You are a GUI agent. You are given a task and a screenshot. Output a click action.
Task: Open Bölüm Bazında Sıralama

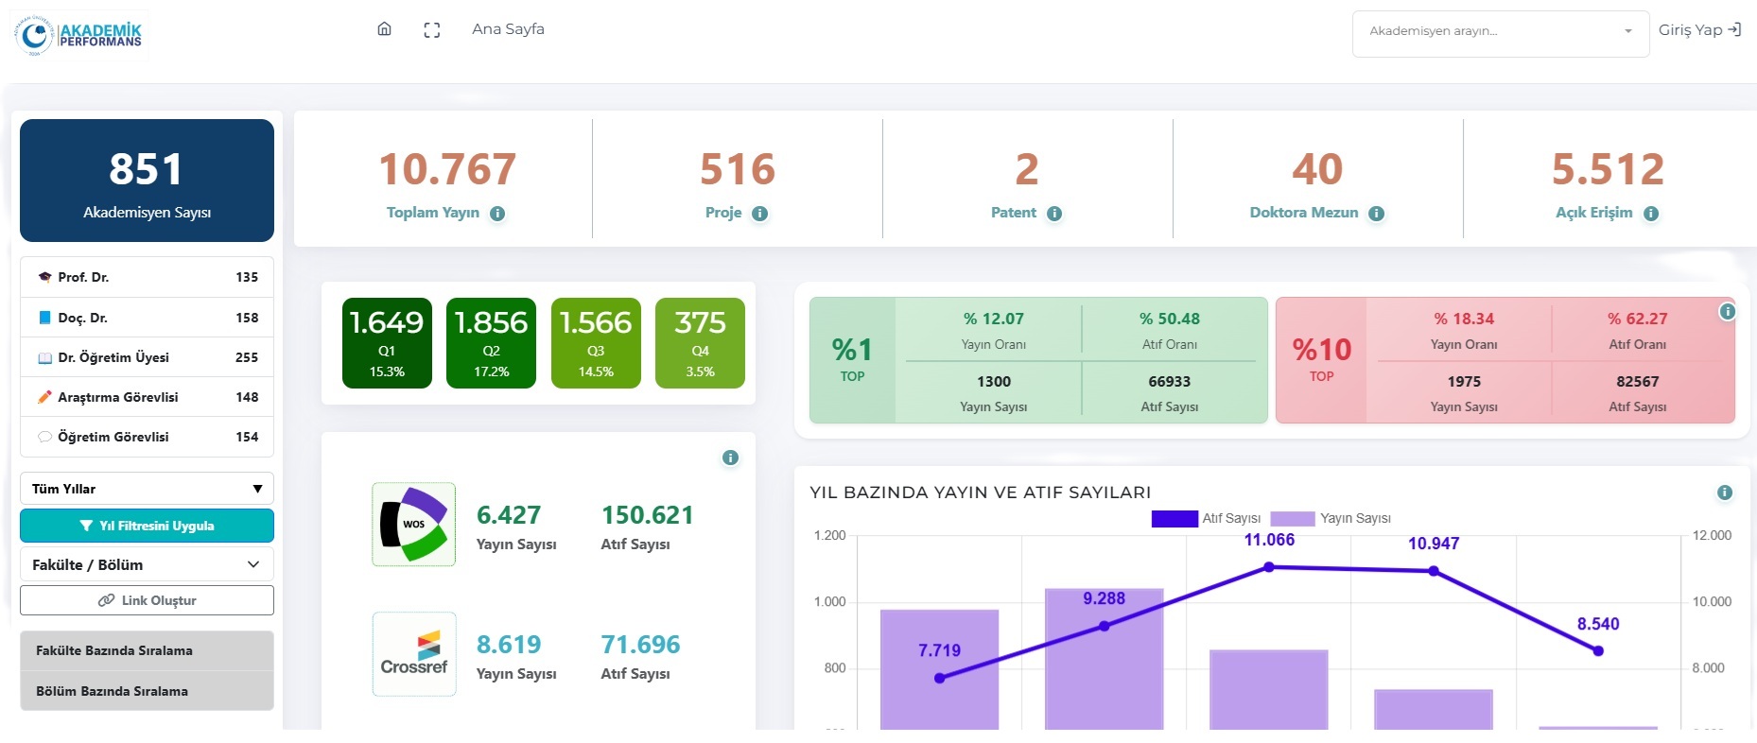147,691
